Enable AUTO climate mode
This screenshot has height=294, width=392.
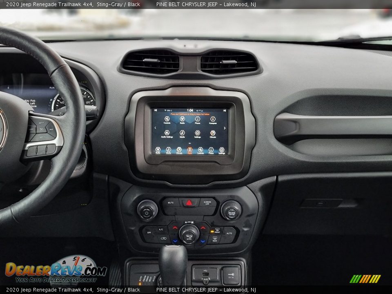point(229,233)
